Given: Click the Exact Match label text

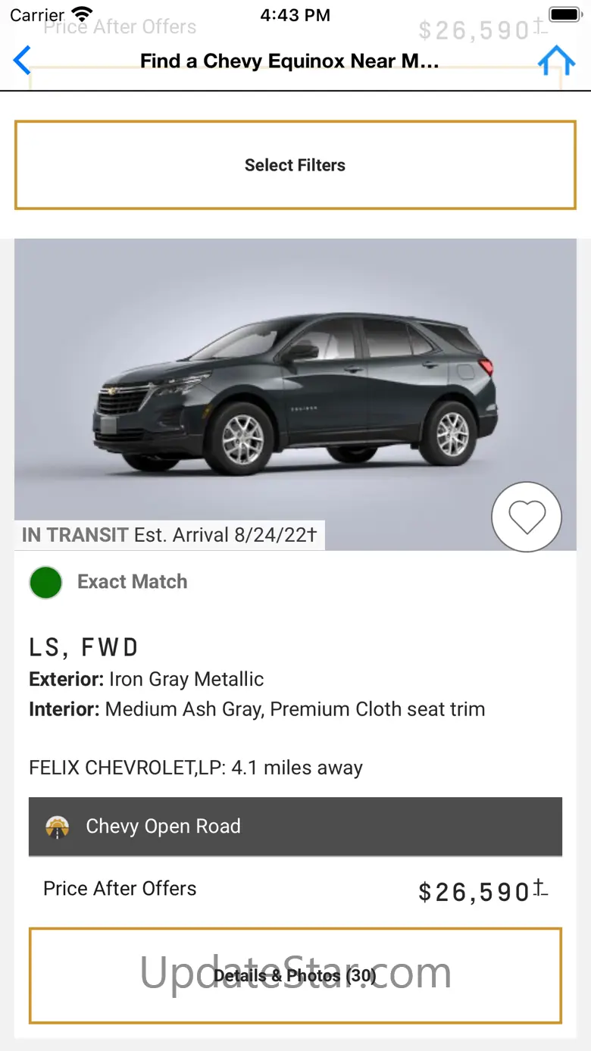Looking at the screenshot, I should (133, 582).
